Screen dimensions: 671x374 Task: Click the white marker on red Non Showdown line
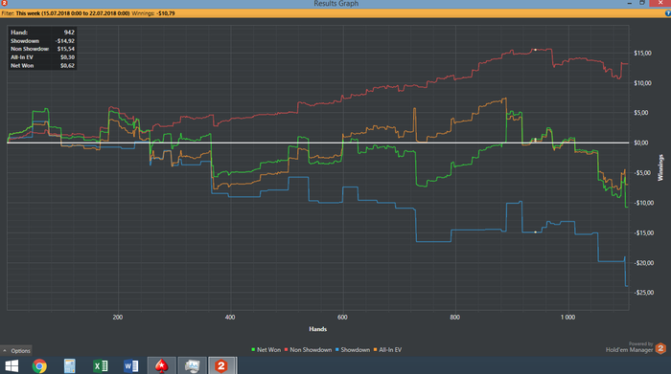(x=535, y=50)
